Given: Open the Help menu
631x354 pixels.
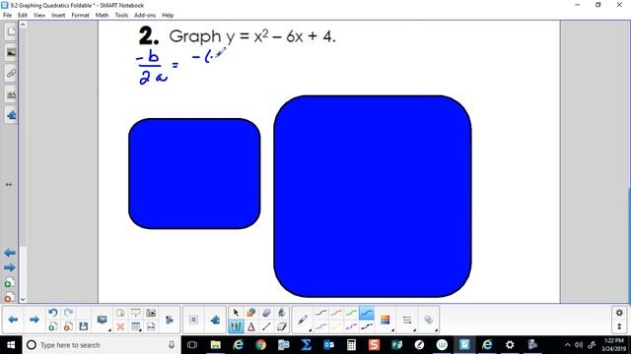Looking at the screenshot, I should (x=168, y=16).
